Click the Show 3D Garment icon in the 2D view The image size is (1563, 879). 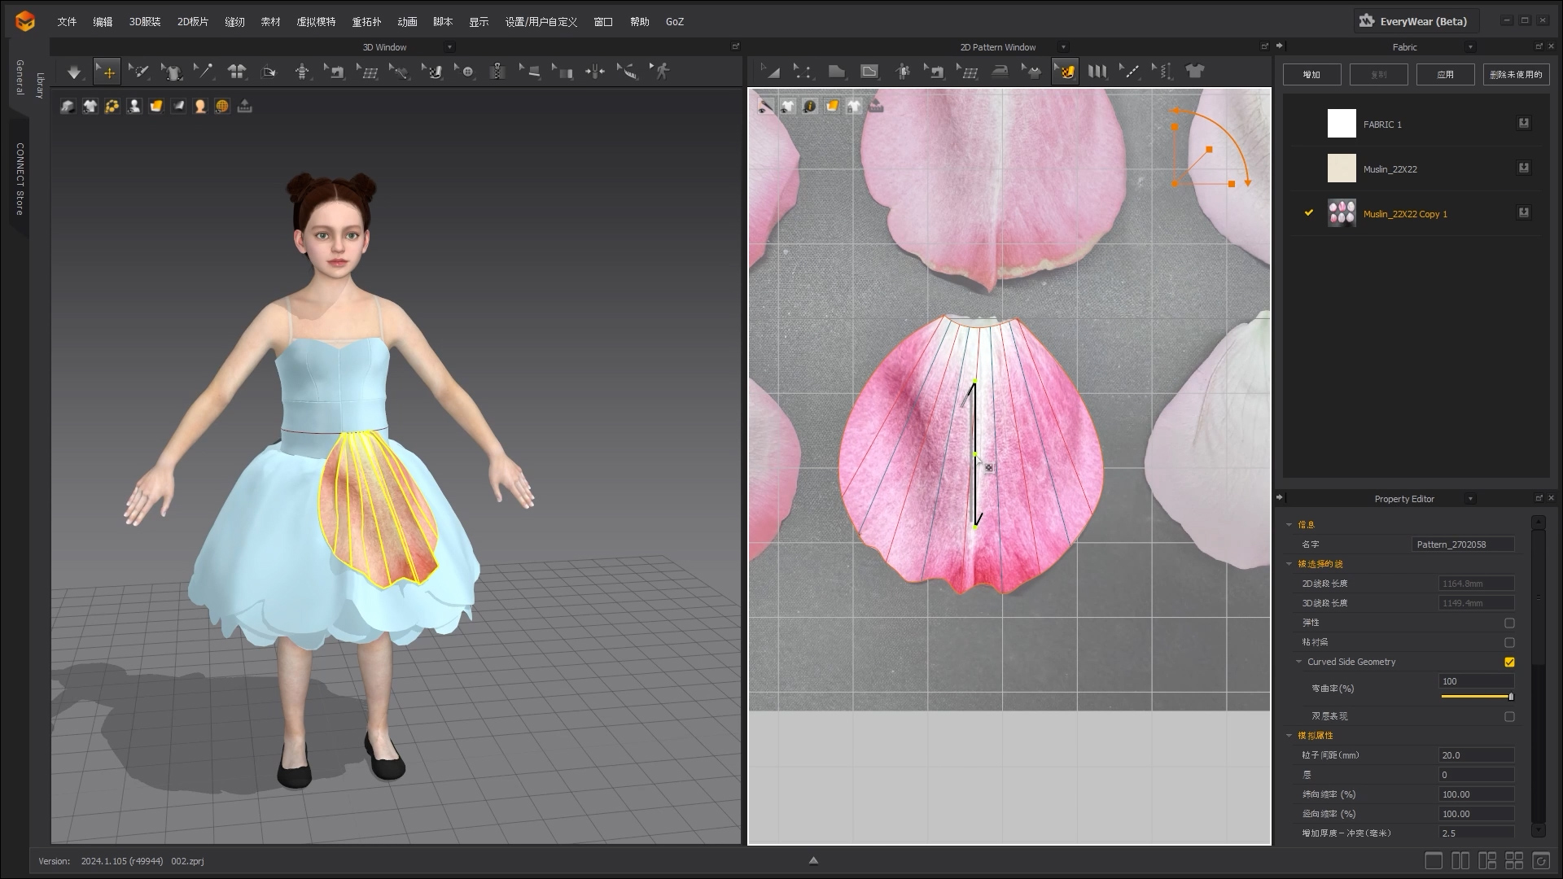787,106
